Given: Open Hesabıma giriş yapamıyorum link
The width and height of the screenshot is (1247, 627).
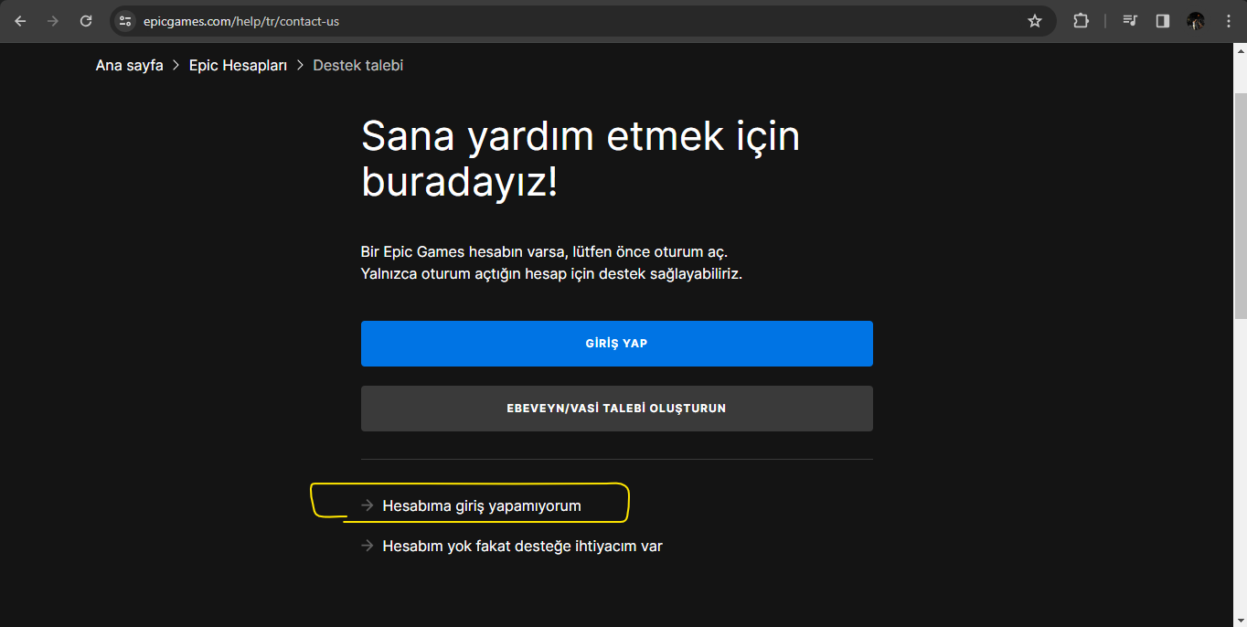Looking at the screenshot, I should (x=481, y=505).
